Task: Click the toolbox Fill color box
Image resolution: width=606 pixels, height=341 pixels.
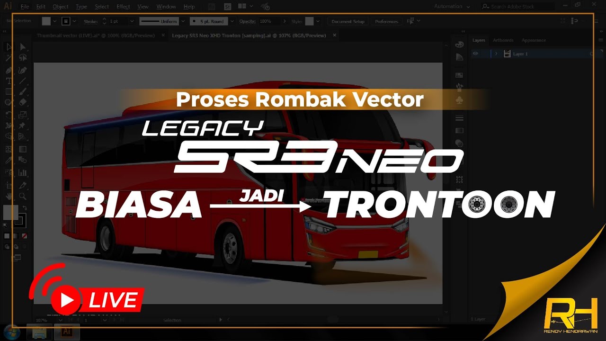Action: click(10, 212)
